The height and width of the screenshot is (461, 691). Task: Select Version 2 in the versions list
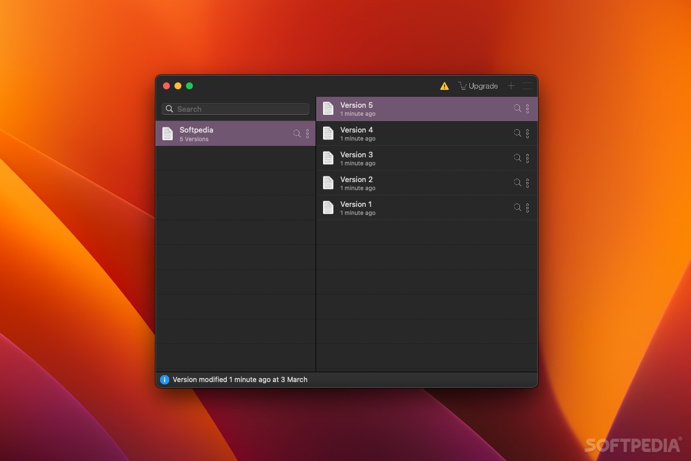(x=427, y=183)
